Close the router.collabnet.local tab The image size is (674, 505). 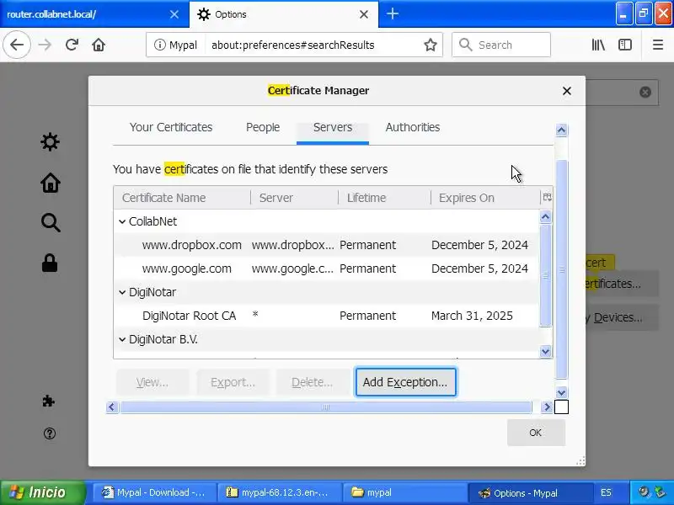[x=174, y=14]
